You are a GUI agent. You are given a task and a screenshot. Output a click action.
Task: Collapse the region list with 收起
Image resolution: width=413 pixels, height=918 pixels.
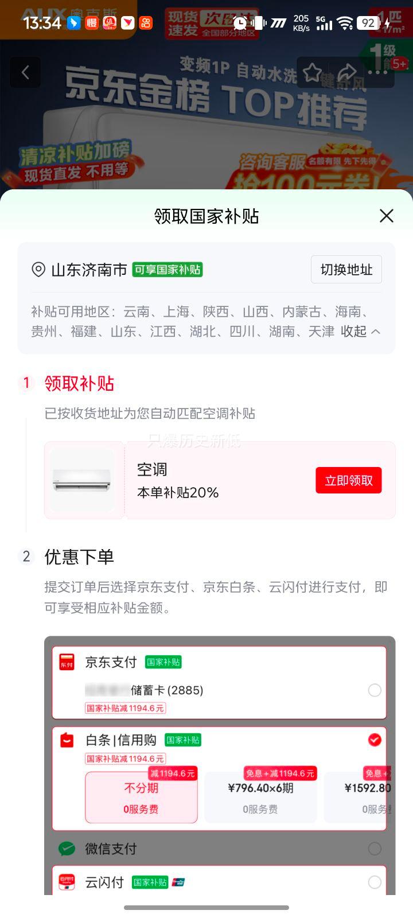(360, 332)
